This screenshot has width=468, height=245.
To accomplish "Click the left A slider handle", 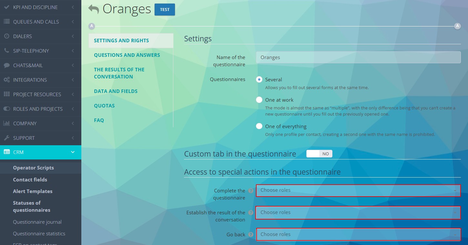I will point(92,26).
